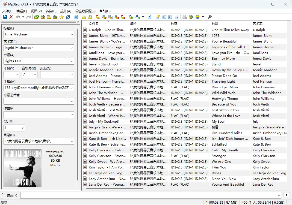Open the 年份 year dropdown

click(17, 75)
